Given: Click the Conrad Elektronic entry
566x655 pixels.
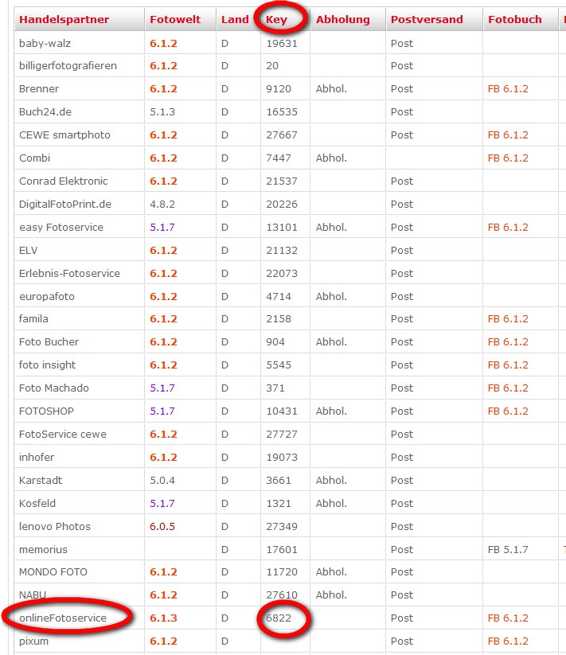Looking at the screenshot, I should [x=63, y=181].
